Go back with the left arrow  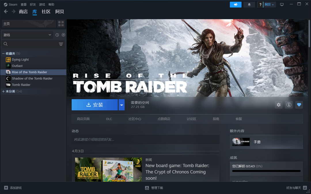pos(6,11)
